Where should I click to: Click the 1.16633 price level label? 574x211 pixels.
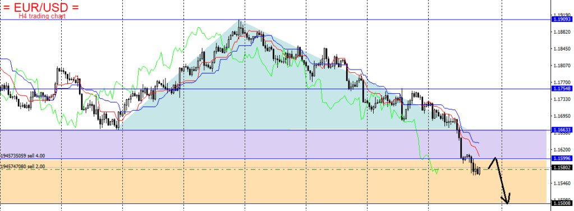562,130
